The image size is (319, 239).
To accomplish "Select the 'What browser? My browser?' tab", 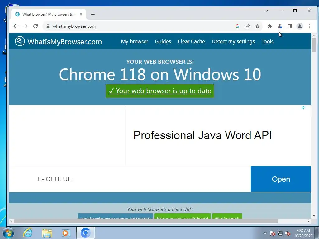I will coord(48,14).
